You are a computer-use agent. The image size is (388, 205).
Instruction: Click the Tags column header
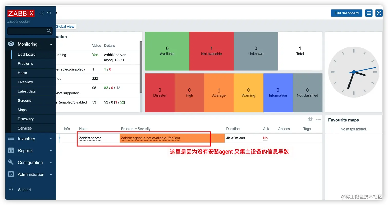[307, 129]
